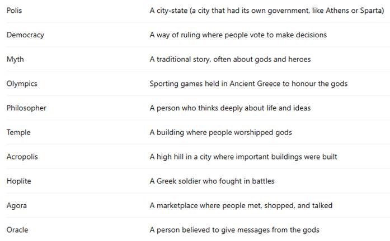This screenshot has height=241, width=390.
Task: Click the marketplace definition text
Action: pos(241,205)
